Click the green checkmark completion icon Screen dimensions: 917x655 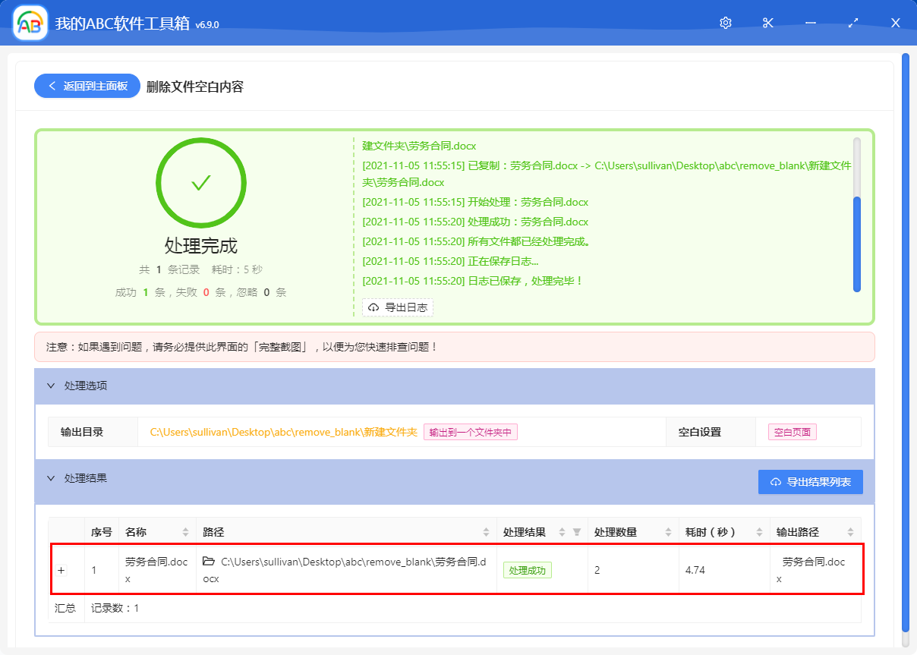pos(200,182)
